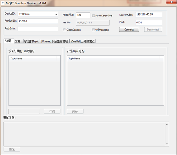Viewport: 177px width, 155px height.
Task: Click the 产品Topic列表 label
Action: 76,51
